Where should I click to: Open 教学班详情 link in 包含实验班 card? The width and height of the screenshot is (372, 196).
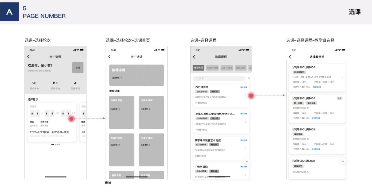pyautogui.click(x=317, y=87)
